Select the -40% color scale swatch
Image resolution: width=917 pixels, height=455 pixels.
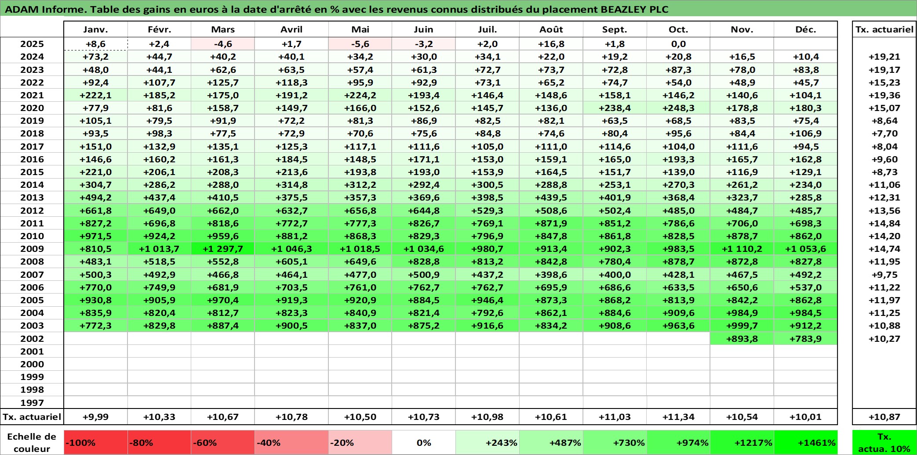coord(291,443)
